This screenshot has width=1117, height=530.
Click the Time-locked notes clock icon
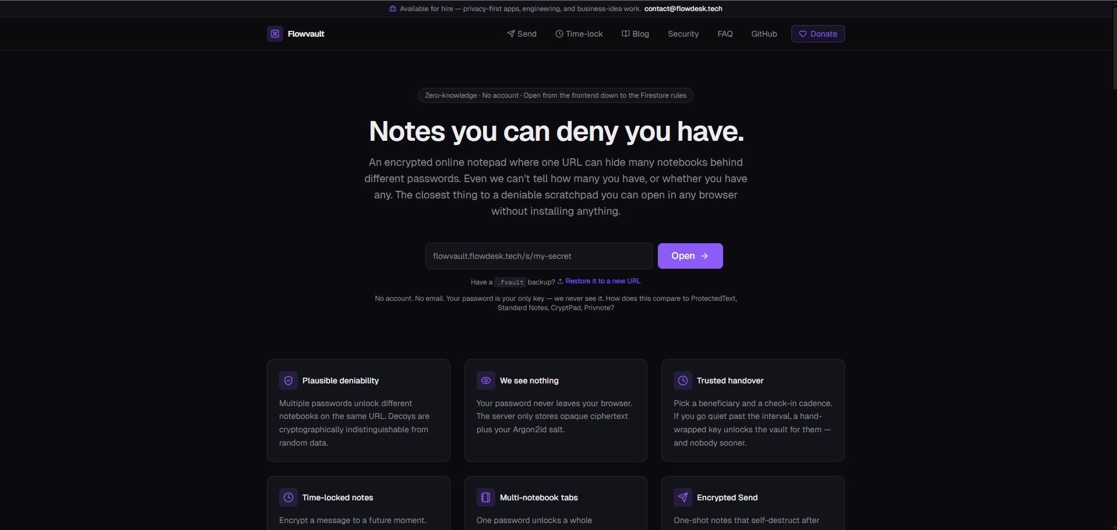(288, 497)
